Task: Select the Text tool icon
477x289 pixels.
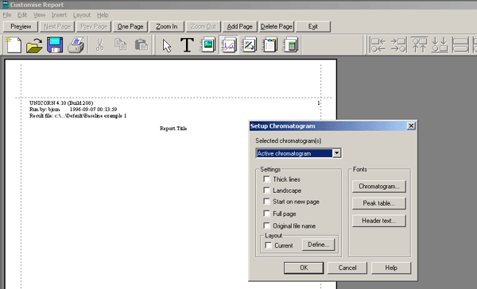Action: (x=187, y=45)
